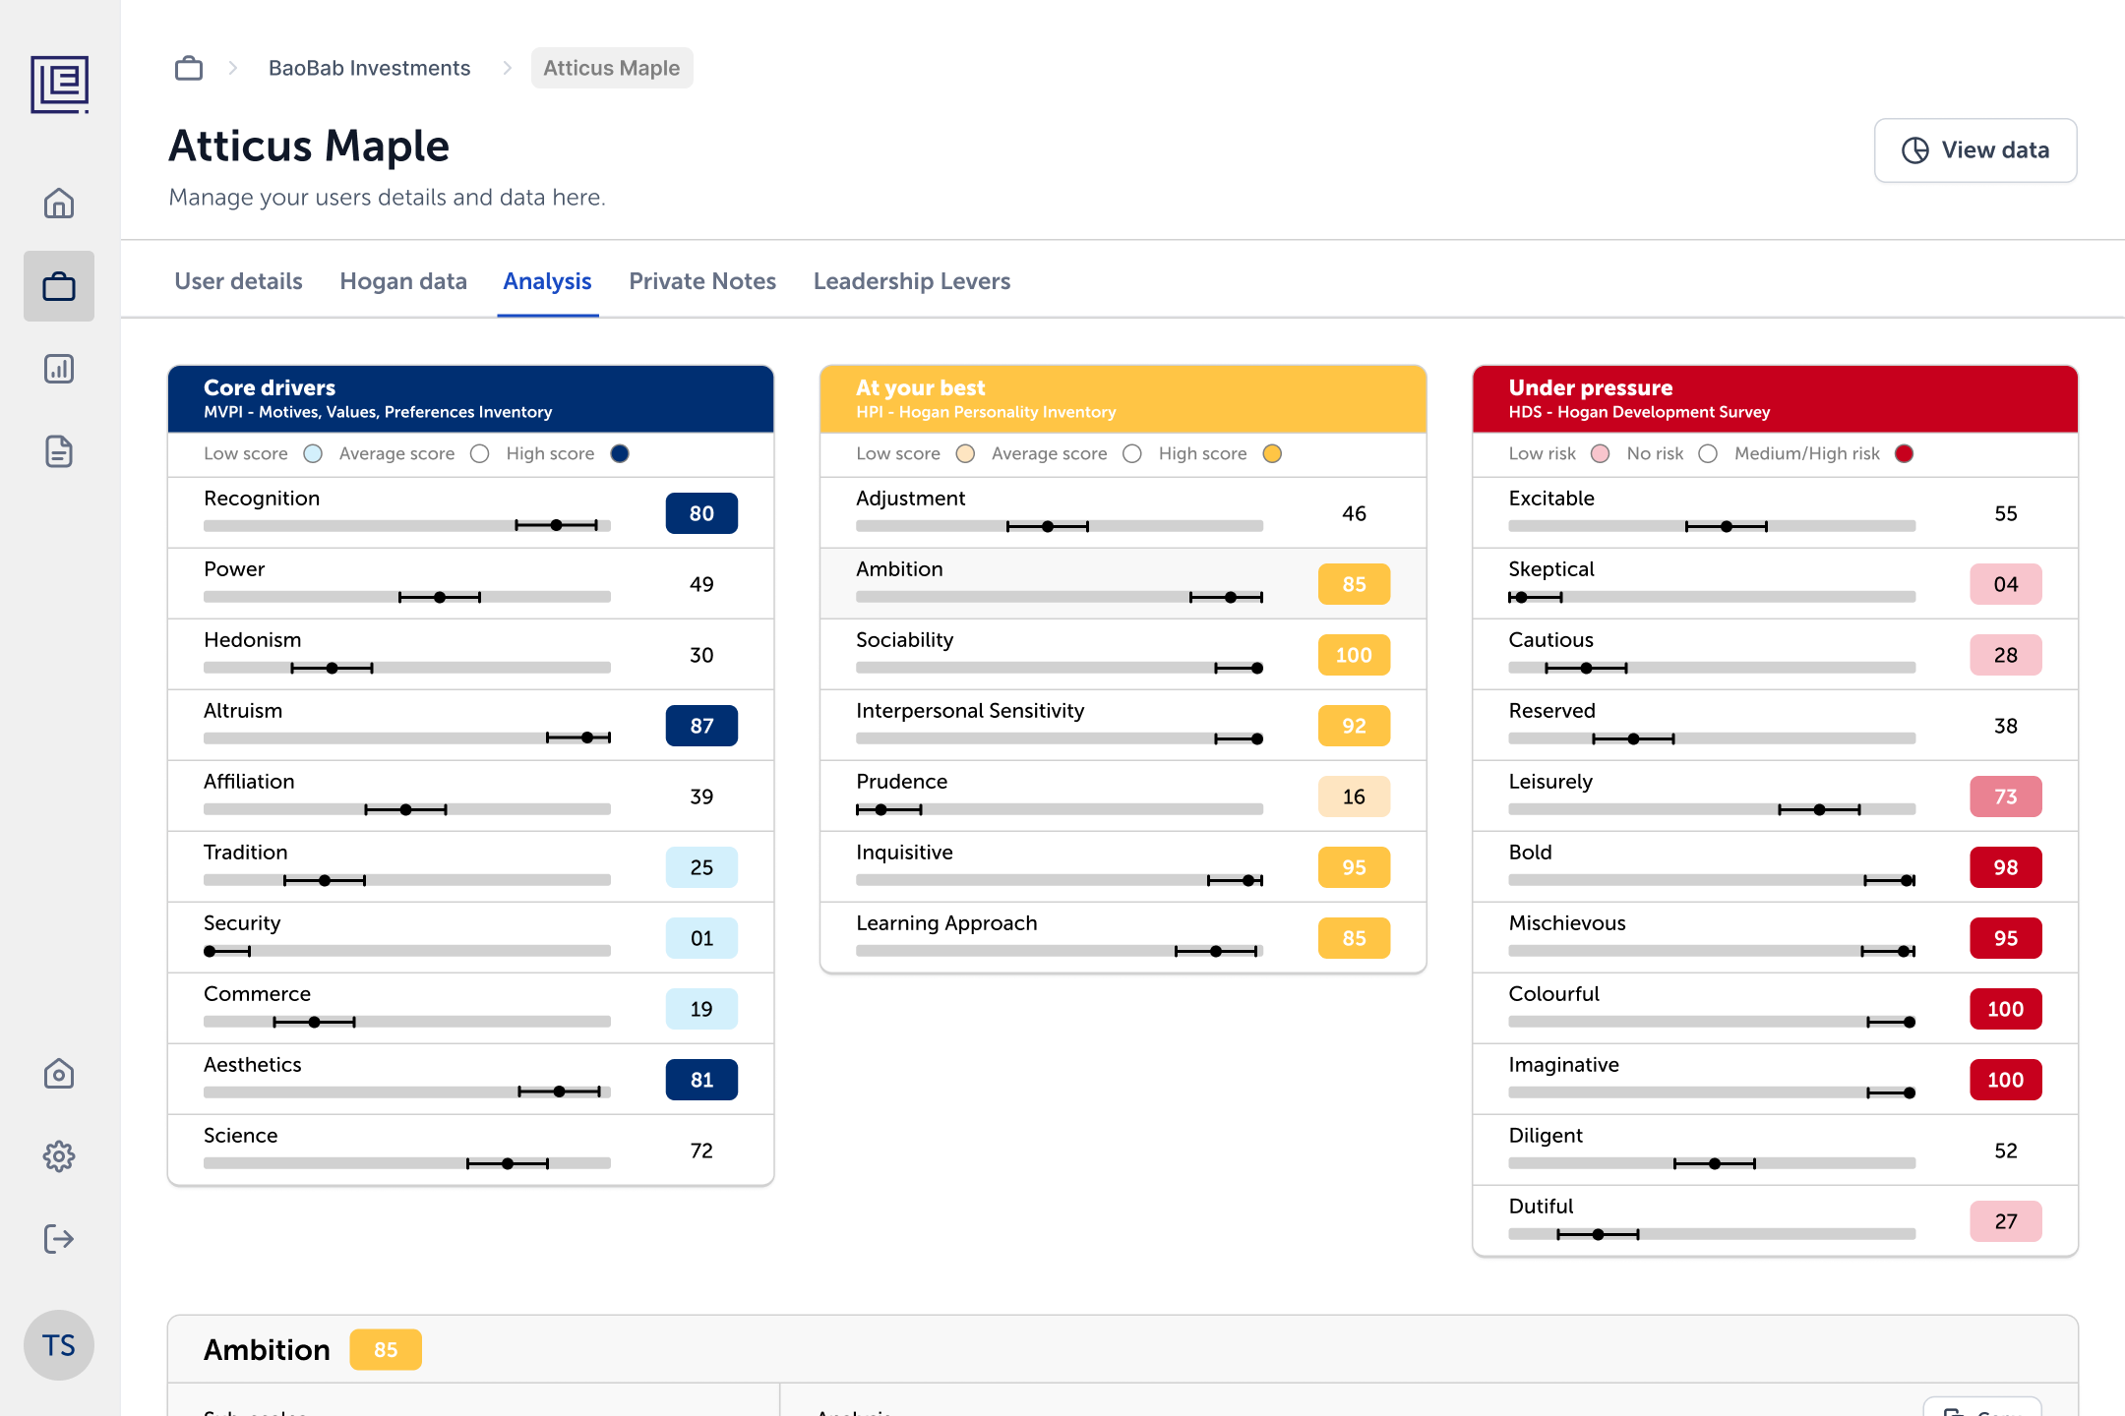This screenshot has height=1416, width=2125.
Task: Select the briefcase portfolio sidebar icon
Action: coord(59,286)
